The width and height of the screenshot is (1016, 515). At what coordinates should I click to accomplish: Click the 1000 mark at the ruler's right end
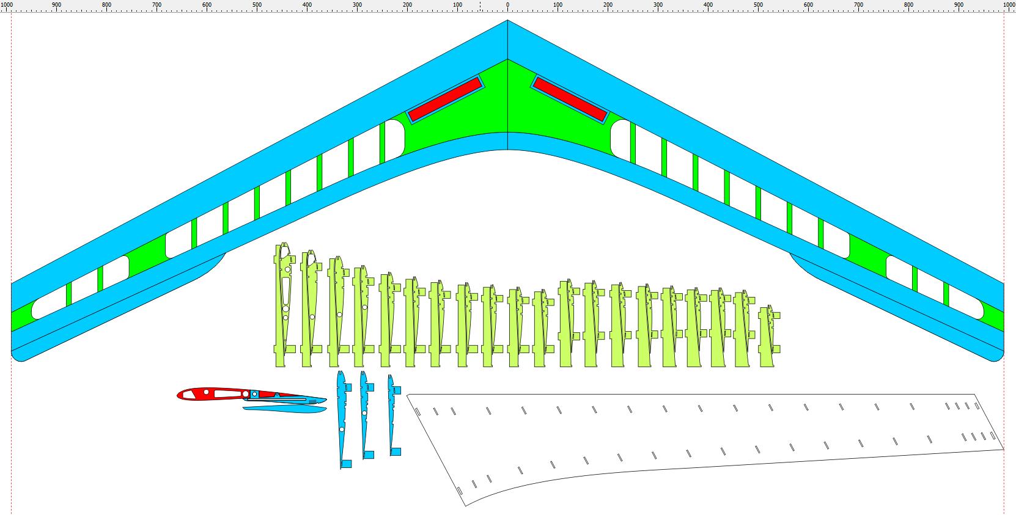1009,5
